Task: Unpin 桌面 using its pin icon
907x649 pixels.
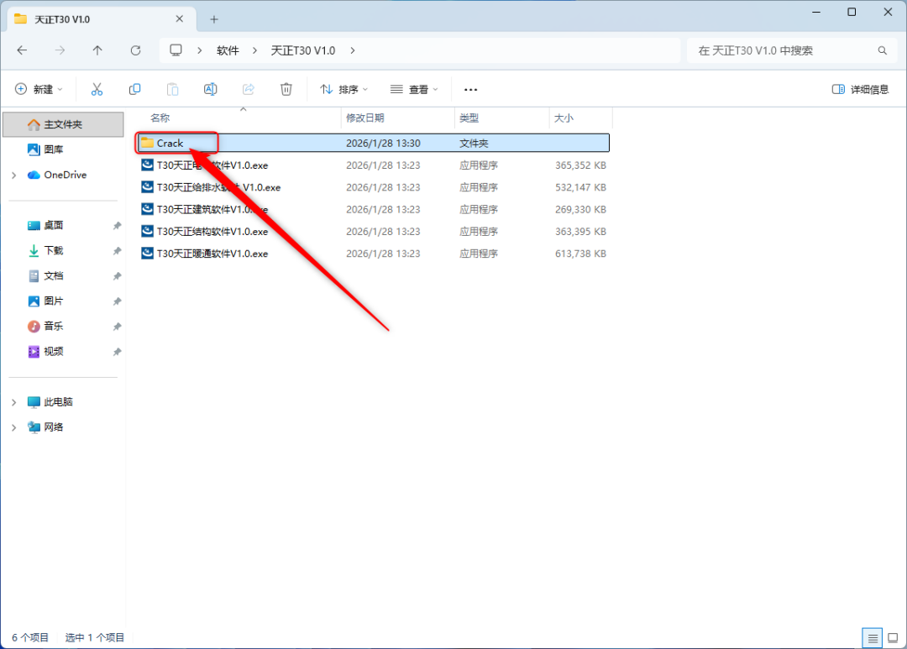Action: [117, 226]
